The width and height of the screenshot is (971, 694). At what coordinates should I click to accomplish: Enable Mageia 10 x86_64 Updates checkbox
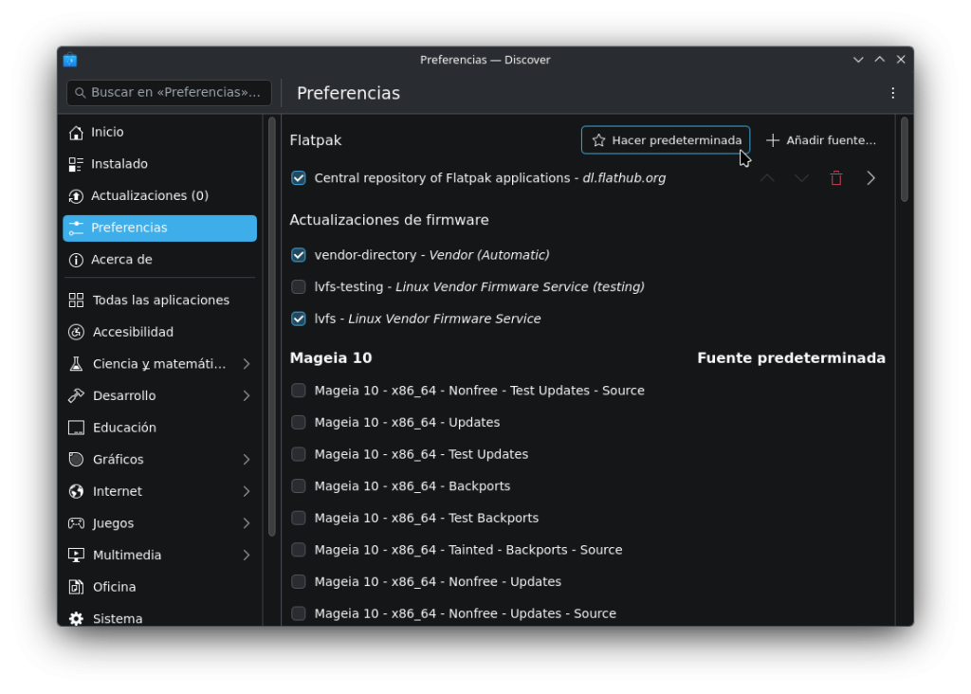pyautogui.click(x=299, y=422)
